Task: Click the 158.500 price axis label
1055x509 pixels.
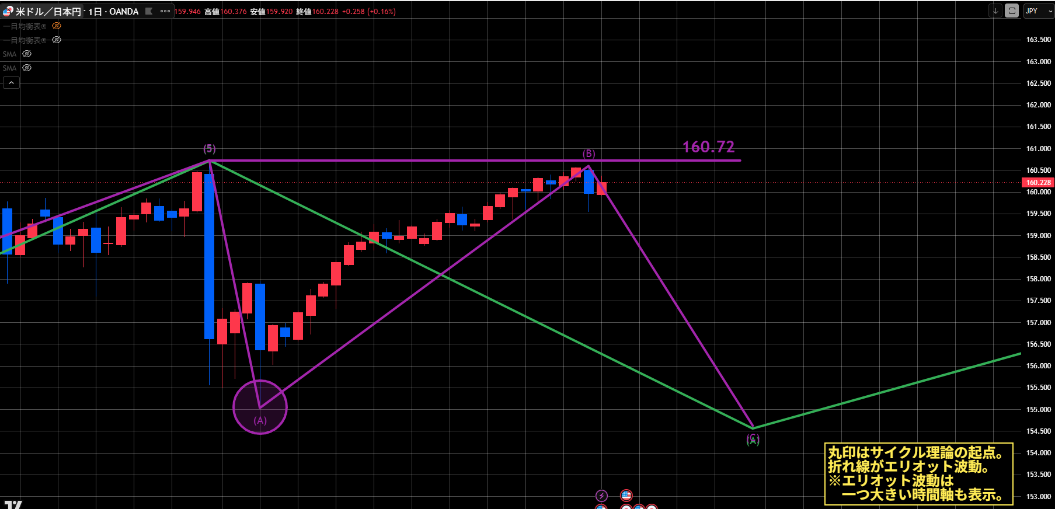Action: [x=1039, y=257]
